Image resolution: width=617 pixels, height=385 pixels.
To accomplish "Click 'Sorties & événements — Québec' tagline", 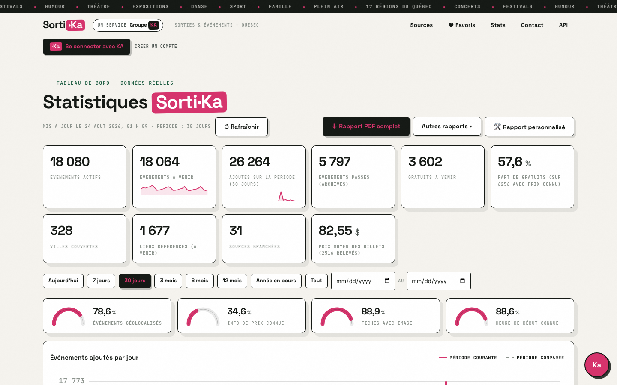I will click(217, 25).
